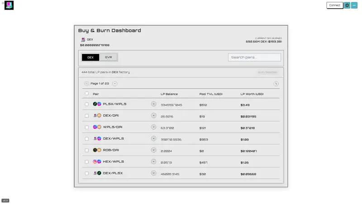Image resolution: width=362 pixels, height=204 pixels.
Task: Click the $1.26 LP worth value
Action: [x=244, y=163]
